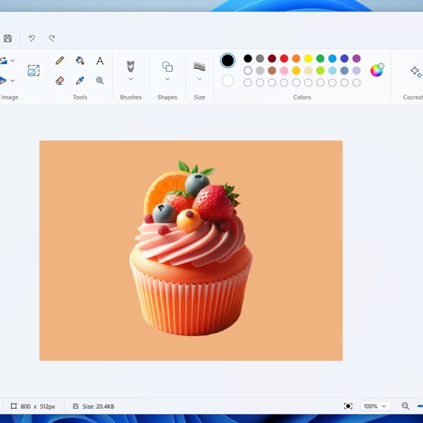423x423 pixels.
Task: Click the 'Brushes' group label
Action: pyautogui.click(x=131, y=97)
